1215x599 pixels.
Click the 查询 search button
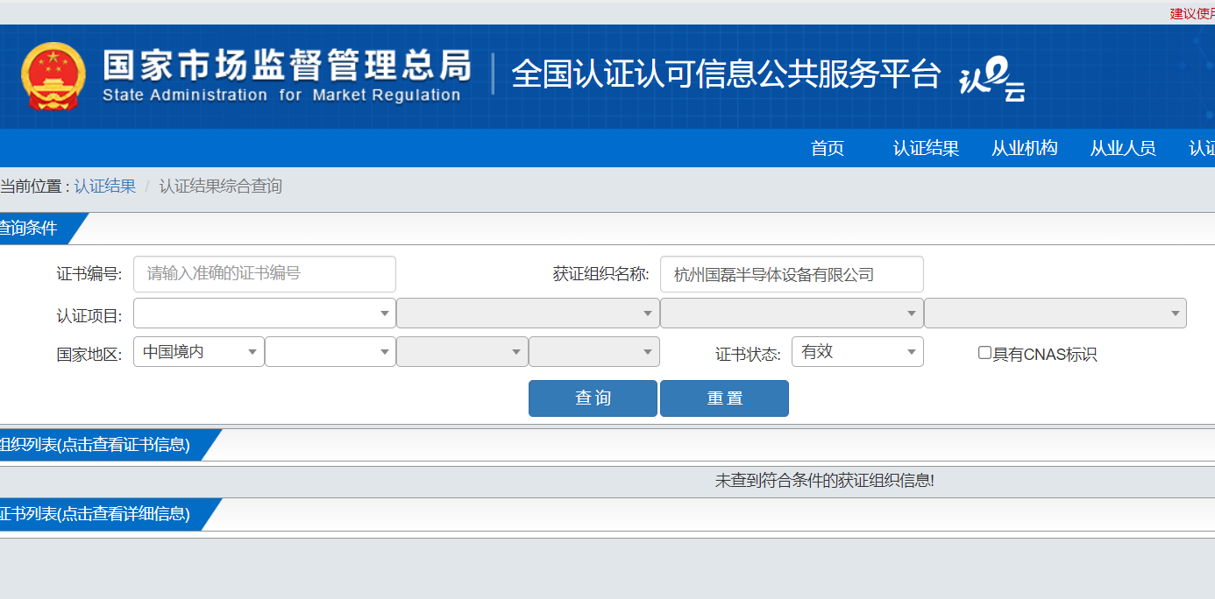[593, 398]
